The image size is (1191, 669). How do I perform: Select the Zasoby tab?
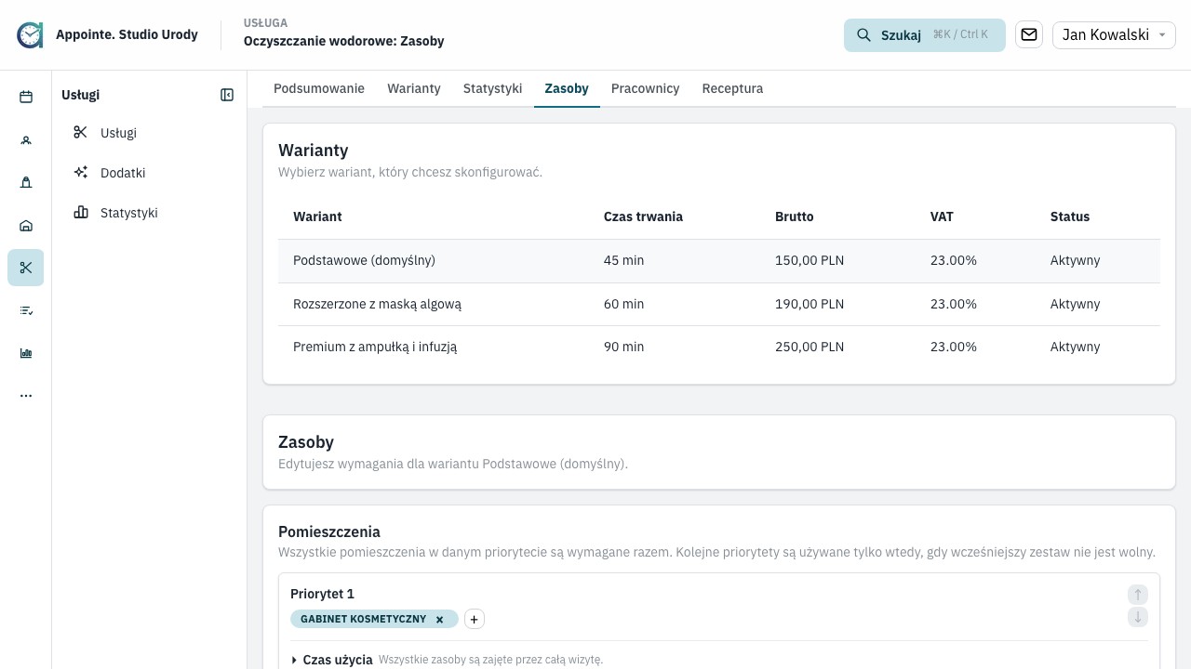coord(567,89)
